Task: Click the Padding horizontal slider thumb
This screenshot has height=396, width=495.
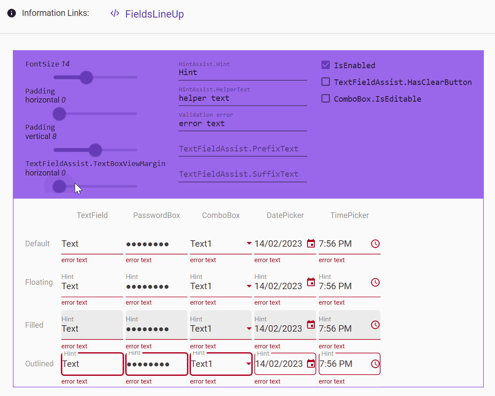Action: pos(59,114)
